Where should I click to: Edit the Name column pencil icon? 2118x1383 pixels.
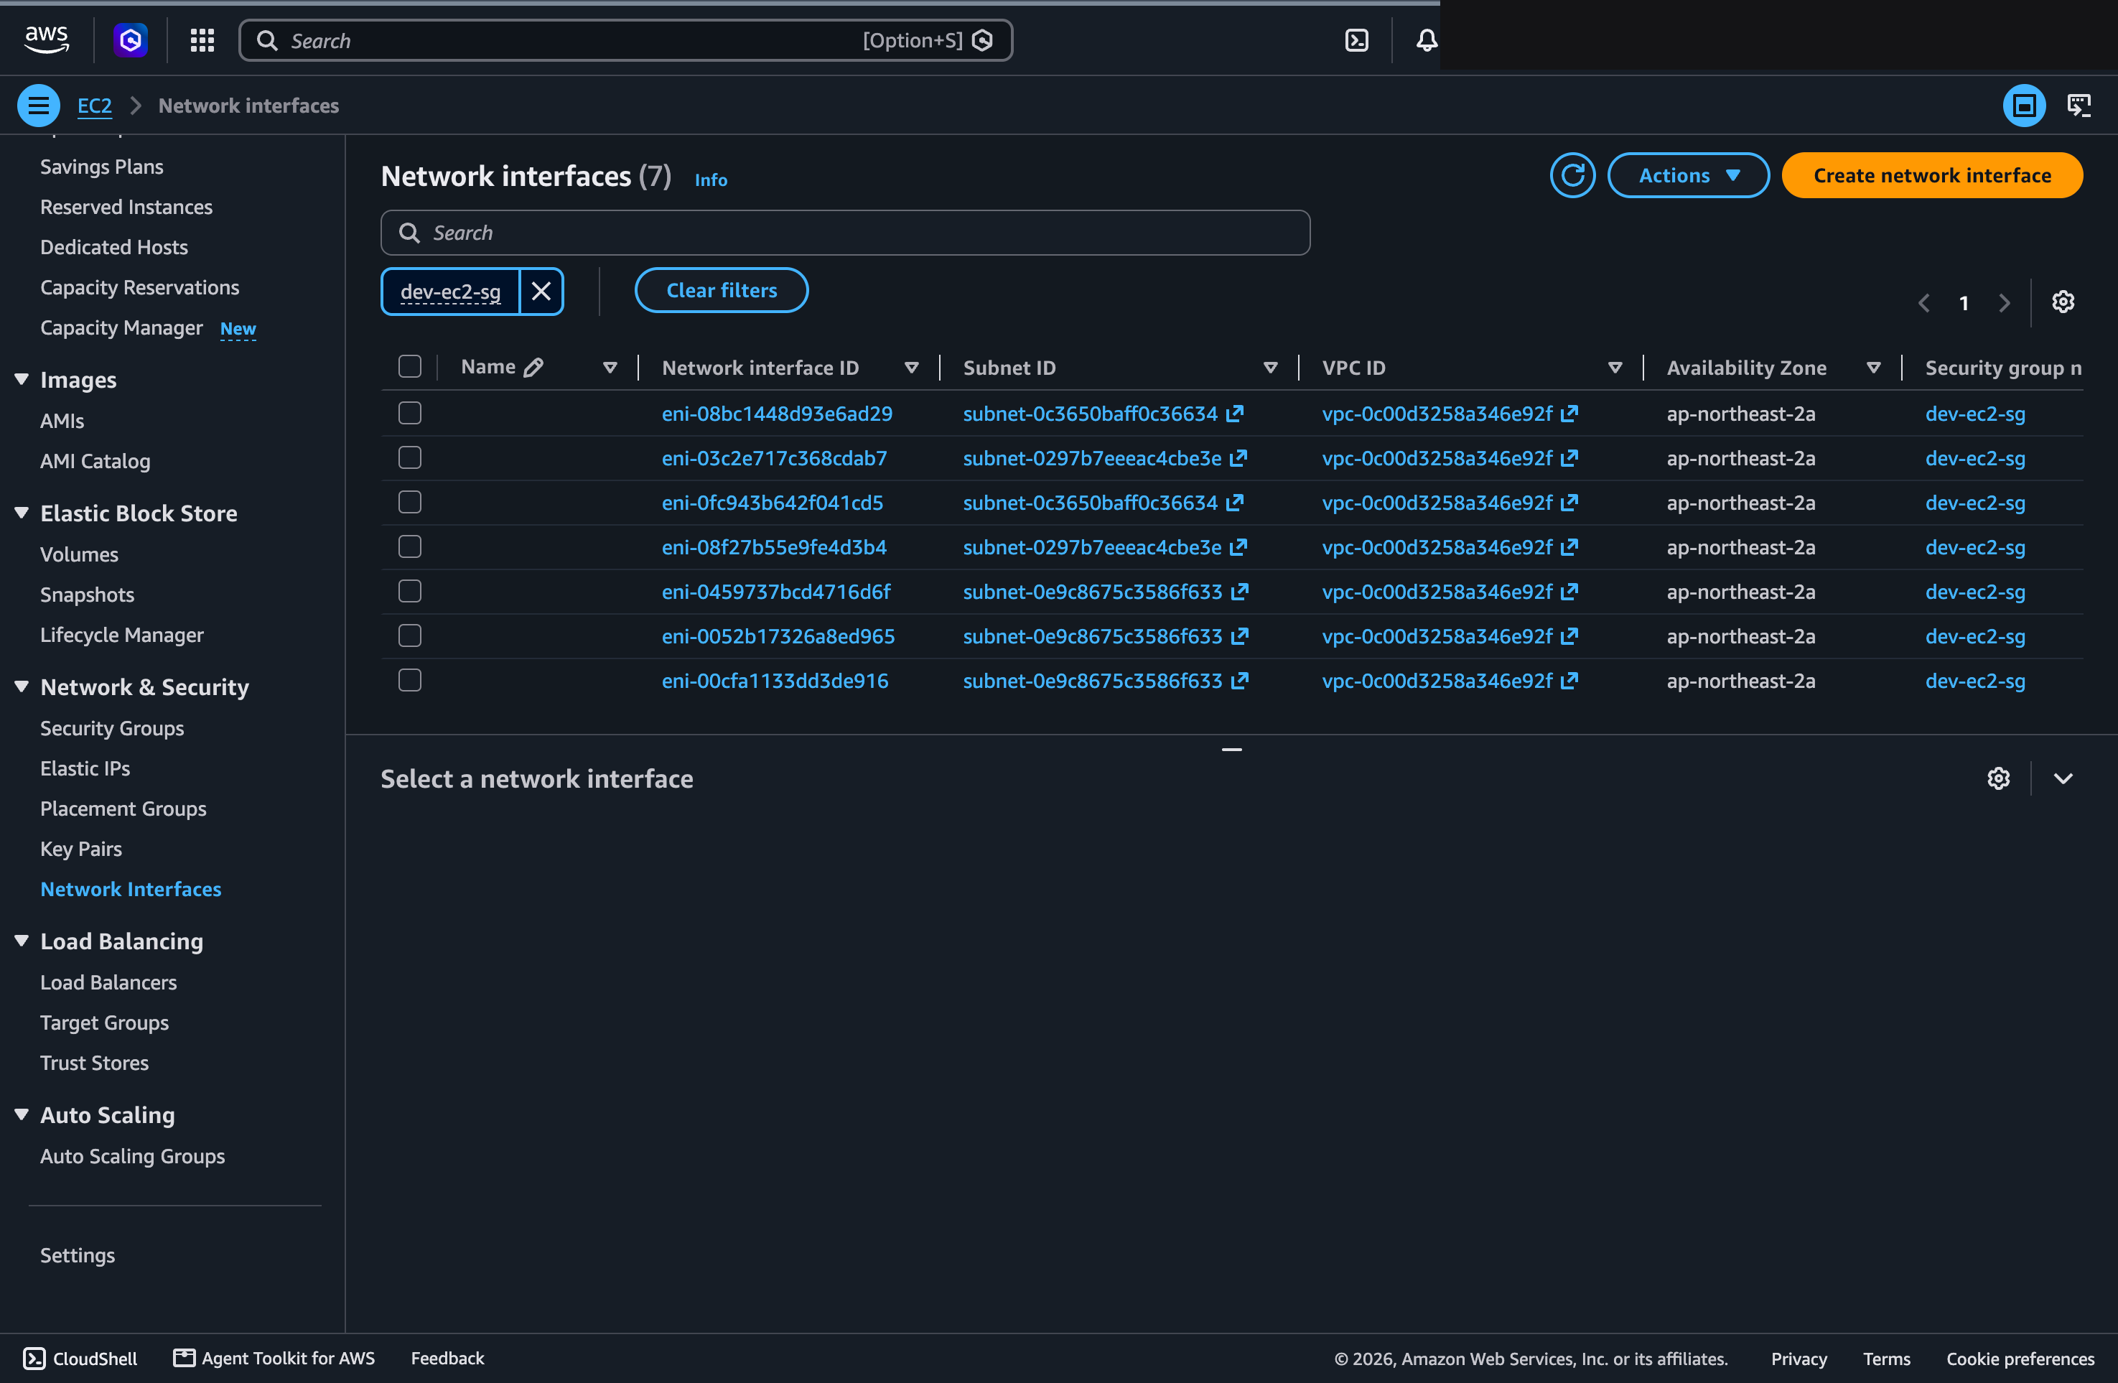point(534,368)
